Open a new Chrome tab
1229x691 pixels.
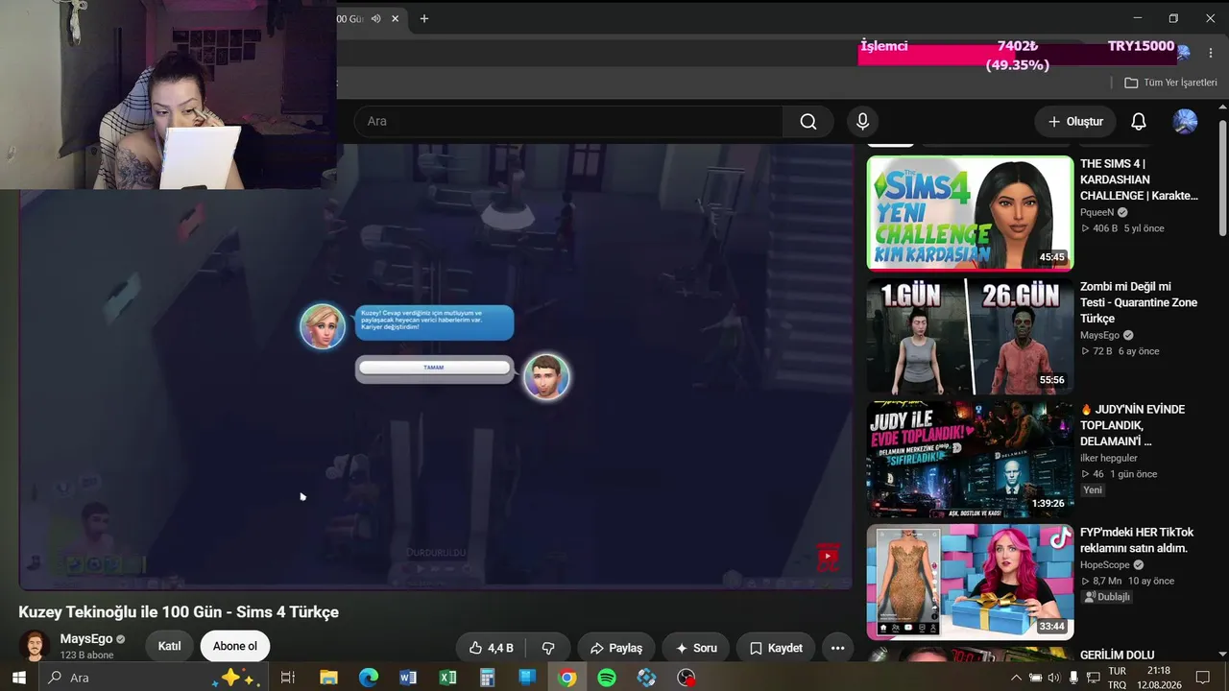424,18
